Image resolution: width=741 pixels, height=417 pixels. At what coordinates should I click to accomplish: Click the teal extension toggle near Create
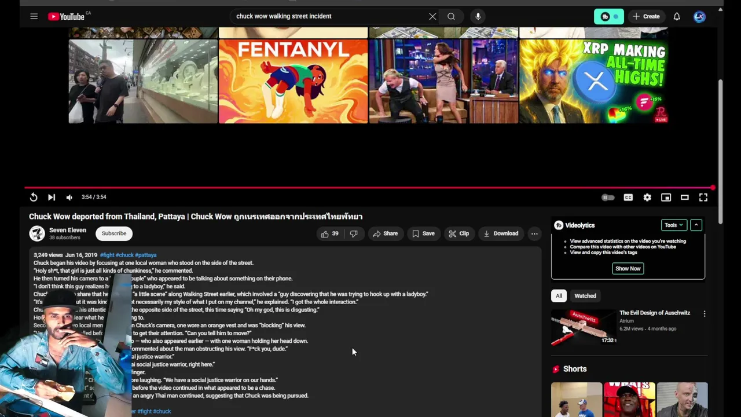(608, 16)
